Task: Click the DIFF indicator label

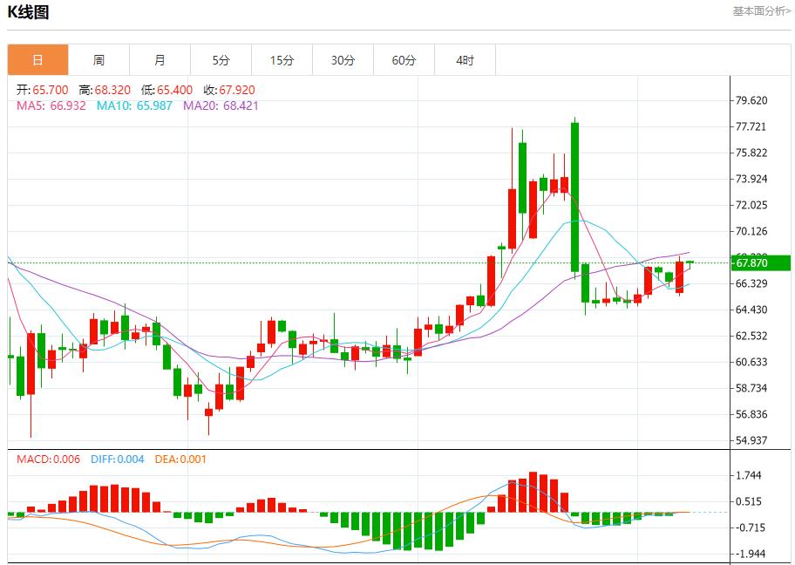Action: [x=116, y=459]
